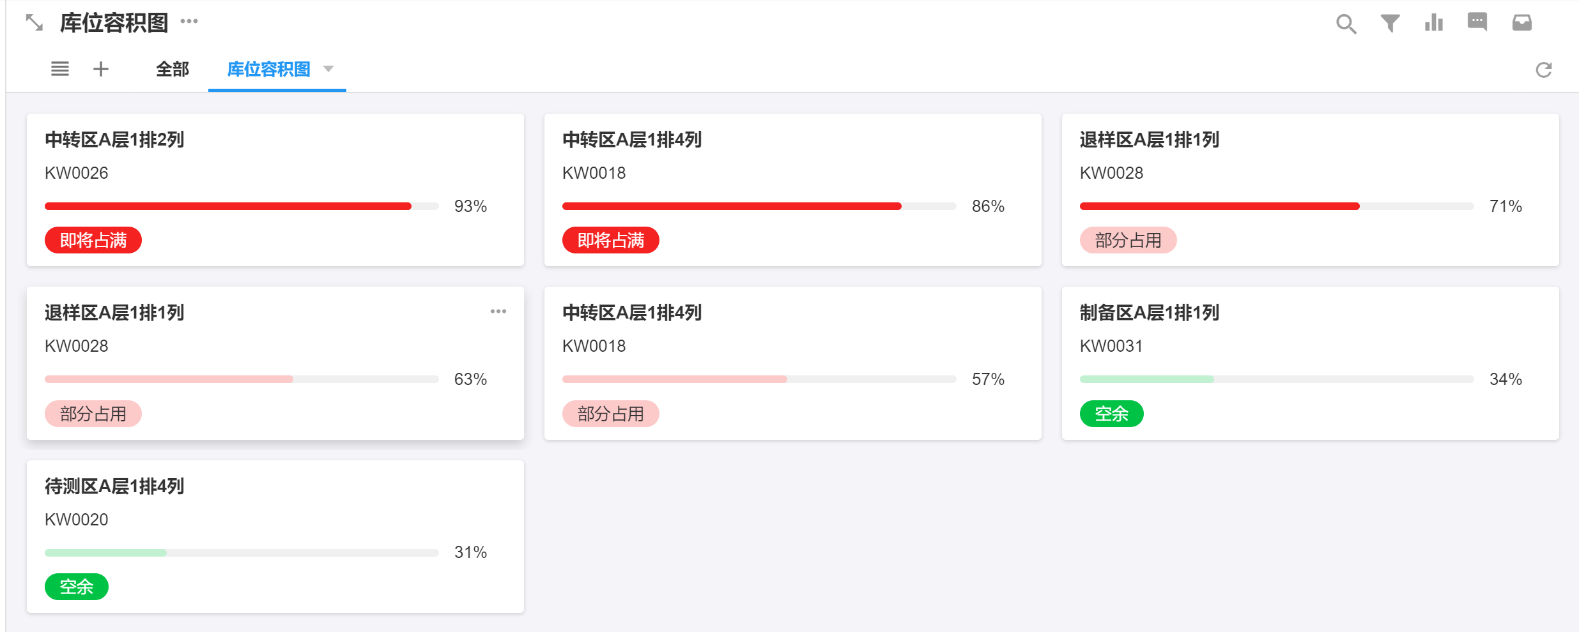The image size is (1579, 632).
Task: Click the 空余 tag on KW0031 card
Action: click(x=1111, y=414)
